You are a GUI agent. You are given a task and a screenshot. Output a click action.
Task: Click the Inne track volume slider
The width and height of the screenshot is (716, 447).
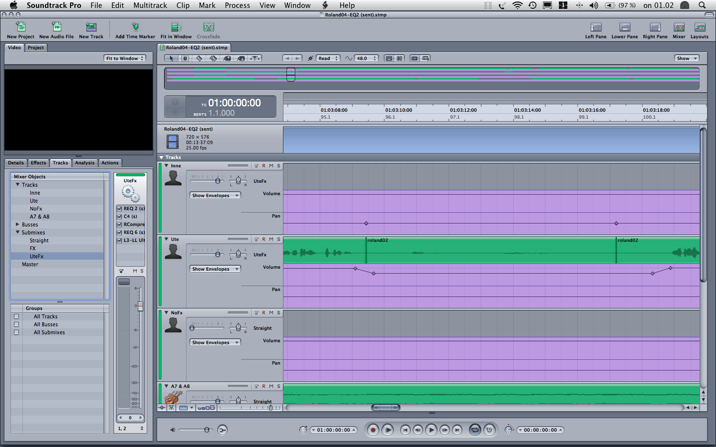pos(207,181)
